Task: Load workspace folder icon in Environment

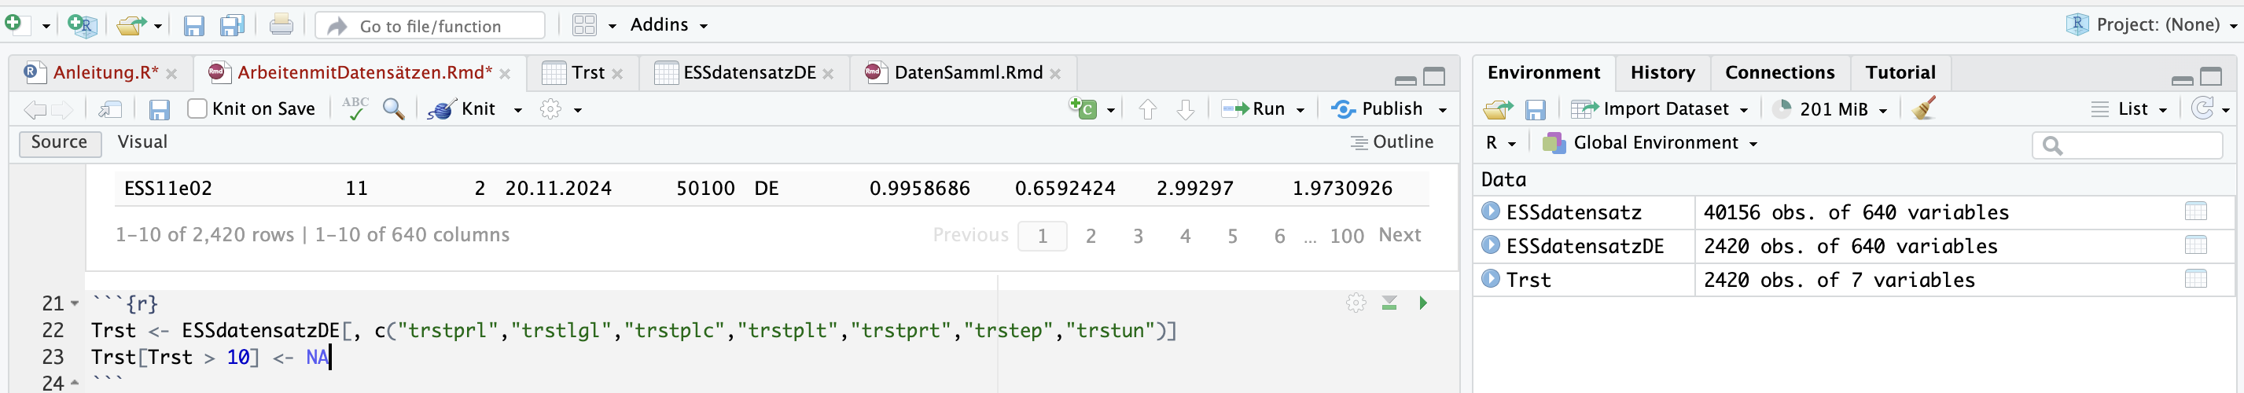Action: click(x=1498, y=110)
